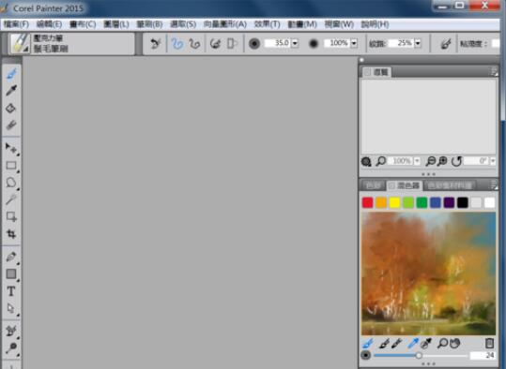Click the brush size preview icon beside 35.0
This screenshot has width=506, height=369.
(254, 43)
